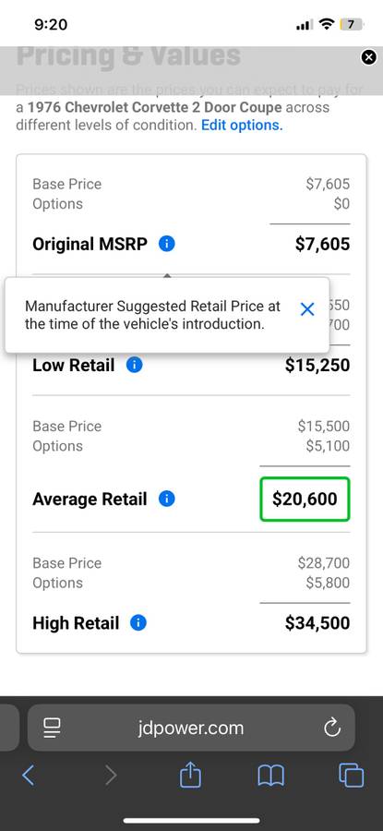Open the Average Retail info tooltip
The width and height of the screenshot is (383, 831).
pos(167,499)
